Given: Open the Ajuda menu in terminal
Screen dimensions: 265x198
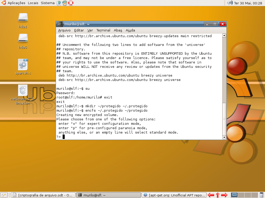Looking at the screenshot, I should click(x=130, y=30).
